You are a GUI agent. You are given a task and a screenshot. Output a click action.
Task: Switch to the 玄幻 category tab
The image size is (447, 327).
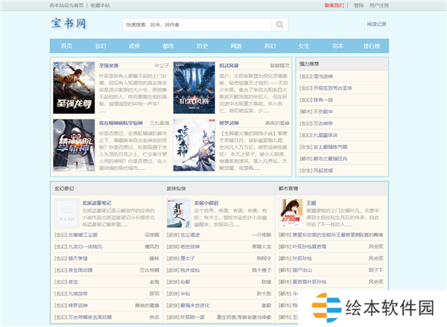tap(101, 46)
